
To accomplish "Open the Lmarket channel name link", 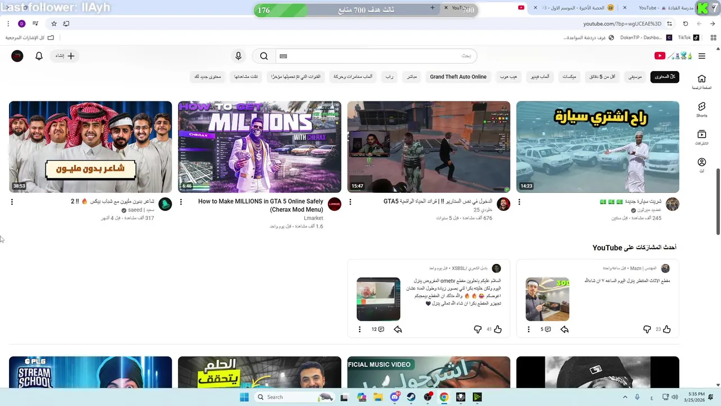I will pos(314,218).
